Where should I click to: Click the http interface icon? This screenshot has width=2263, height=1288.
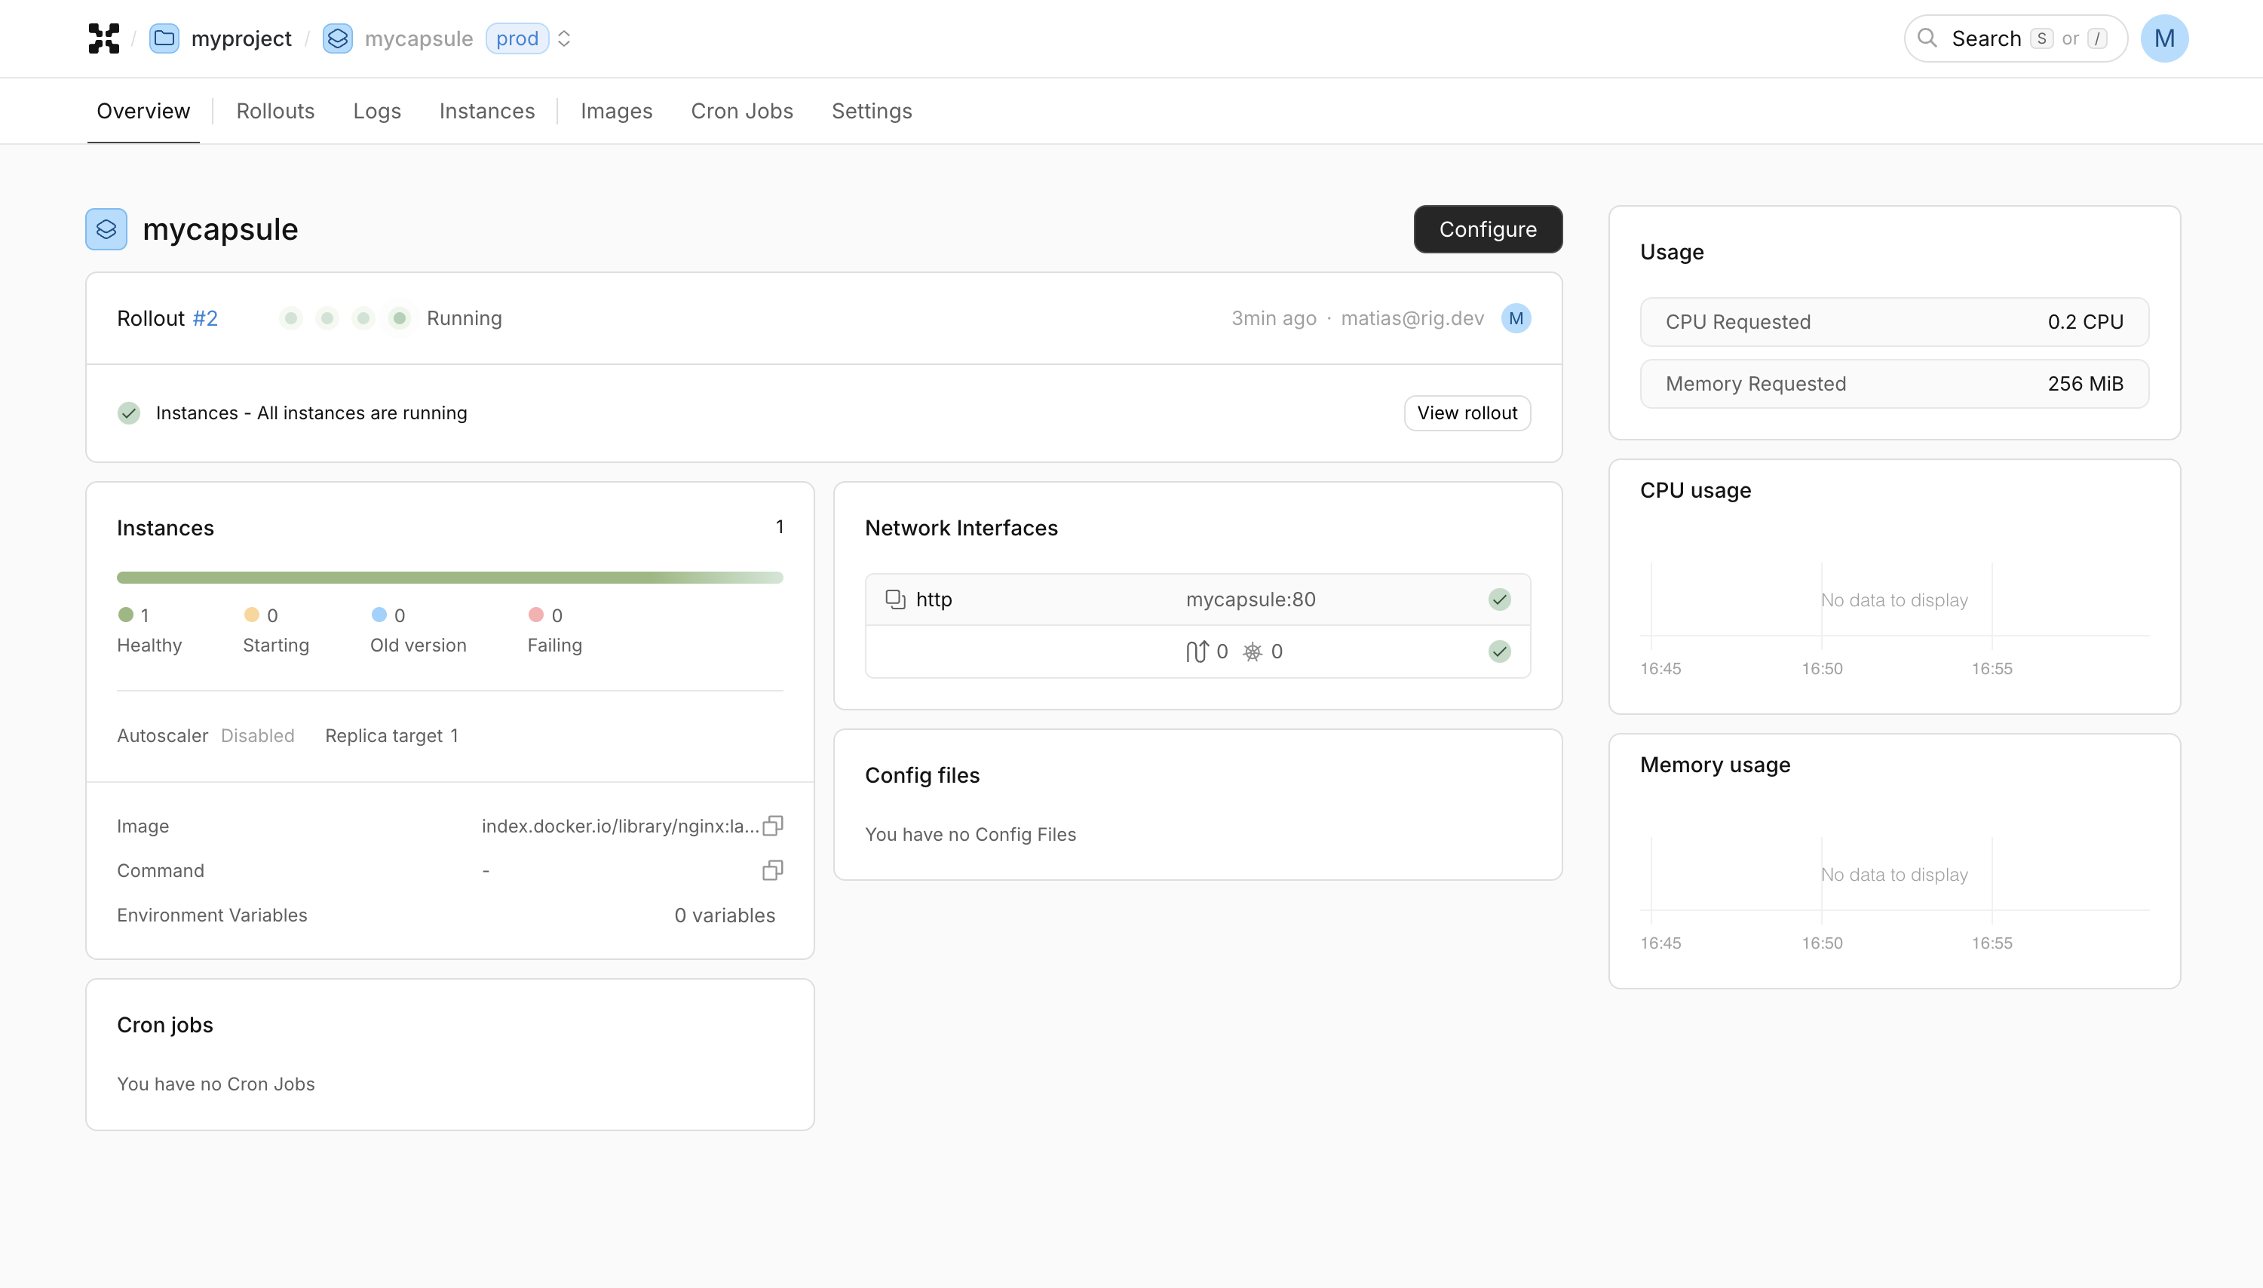(895, 600)
